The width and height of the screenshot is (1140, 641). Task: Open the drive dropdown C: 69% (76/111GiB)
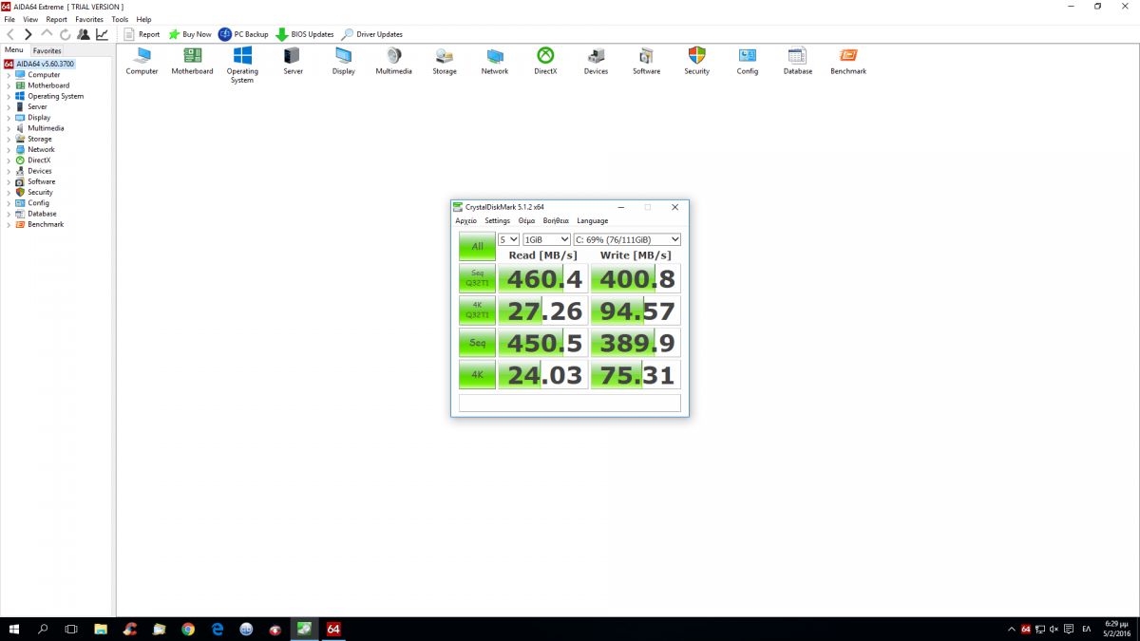tap(627, 239)
